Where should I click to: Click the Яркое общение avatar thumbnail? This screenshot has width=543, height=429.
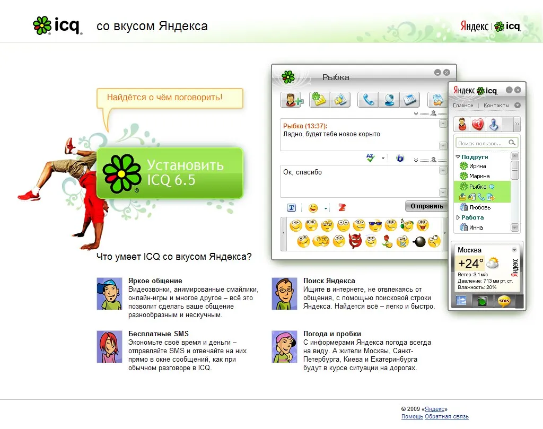coord(109,294)
